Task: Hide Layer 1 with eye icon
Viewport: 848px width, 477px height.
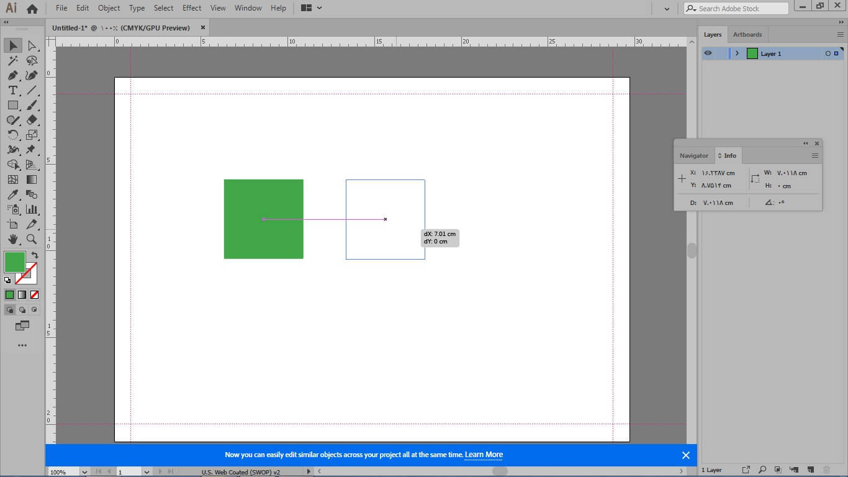Action: [x=708, y=53]
